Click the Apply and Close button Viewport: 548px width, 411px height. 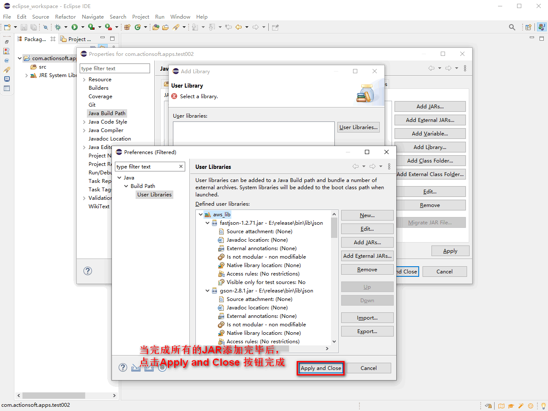[x=321, y=368]
